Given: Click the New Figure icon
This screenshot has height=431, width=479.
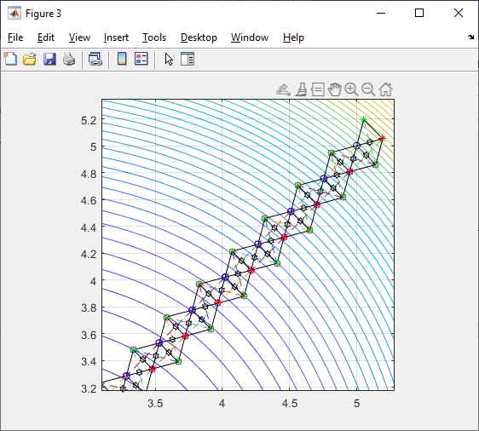Looking at the screenshot, I should 10,59.
